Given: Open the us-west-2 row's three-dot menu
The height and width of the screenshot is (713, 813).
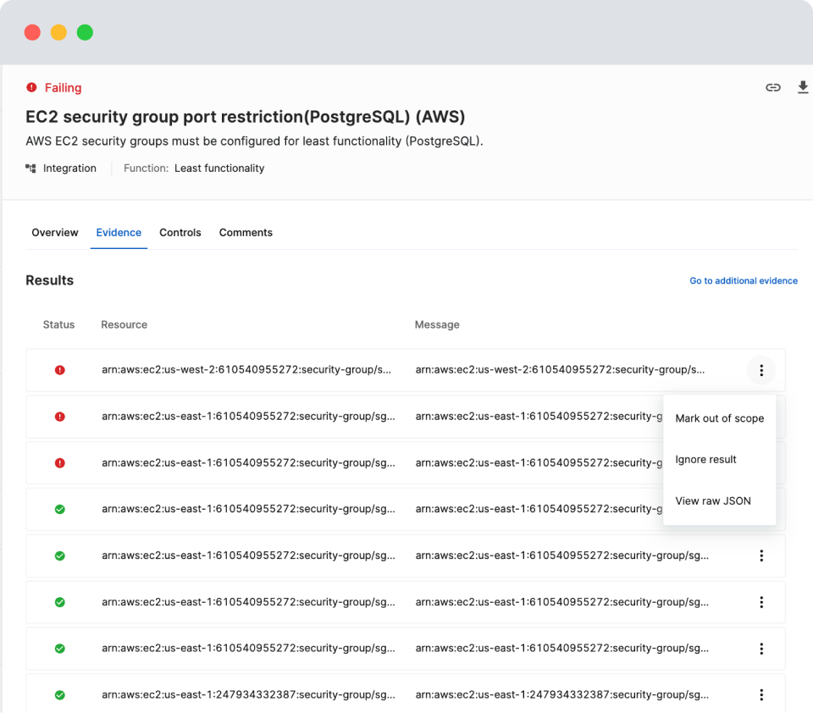Looking at the screenshot, I should pos(761,370).
